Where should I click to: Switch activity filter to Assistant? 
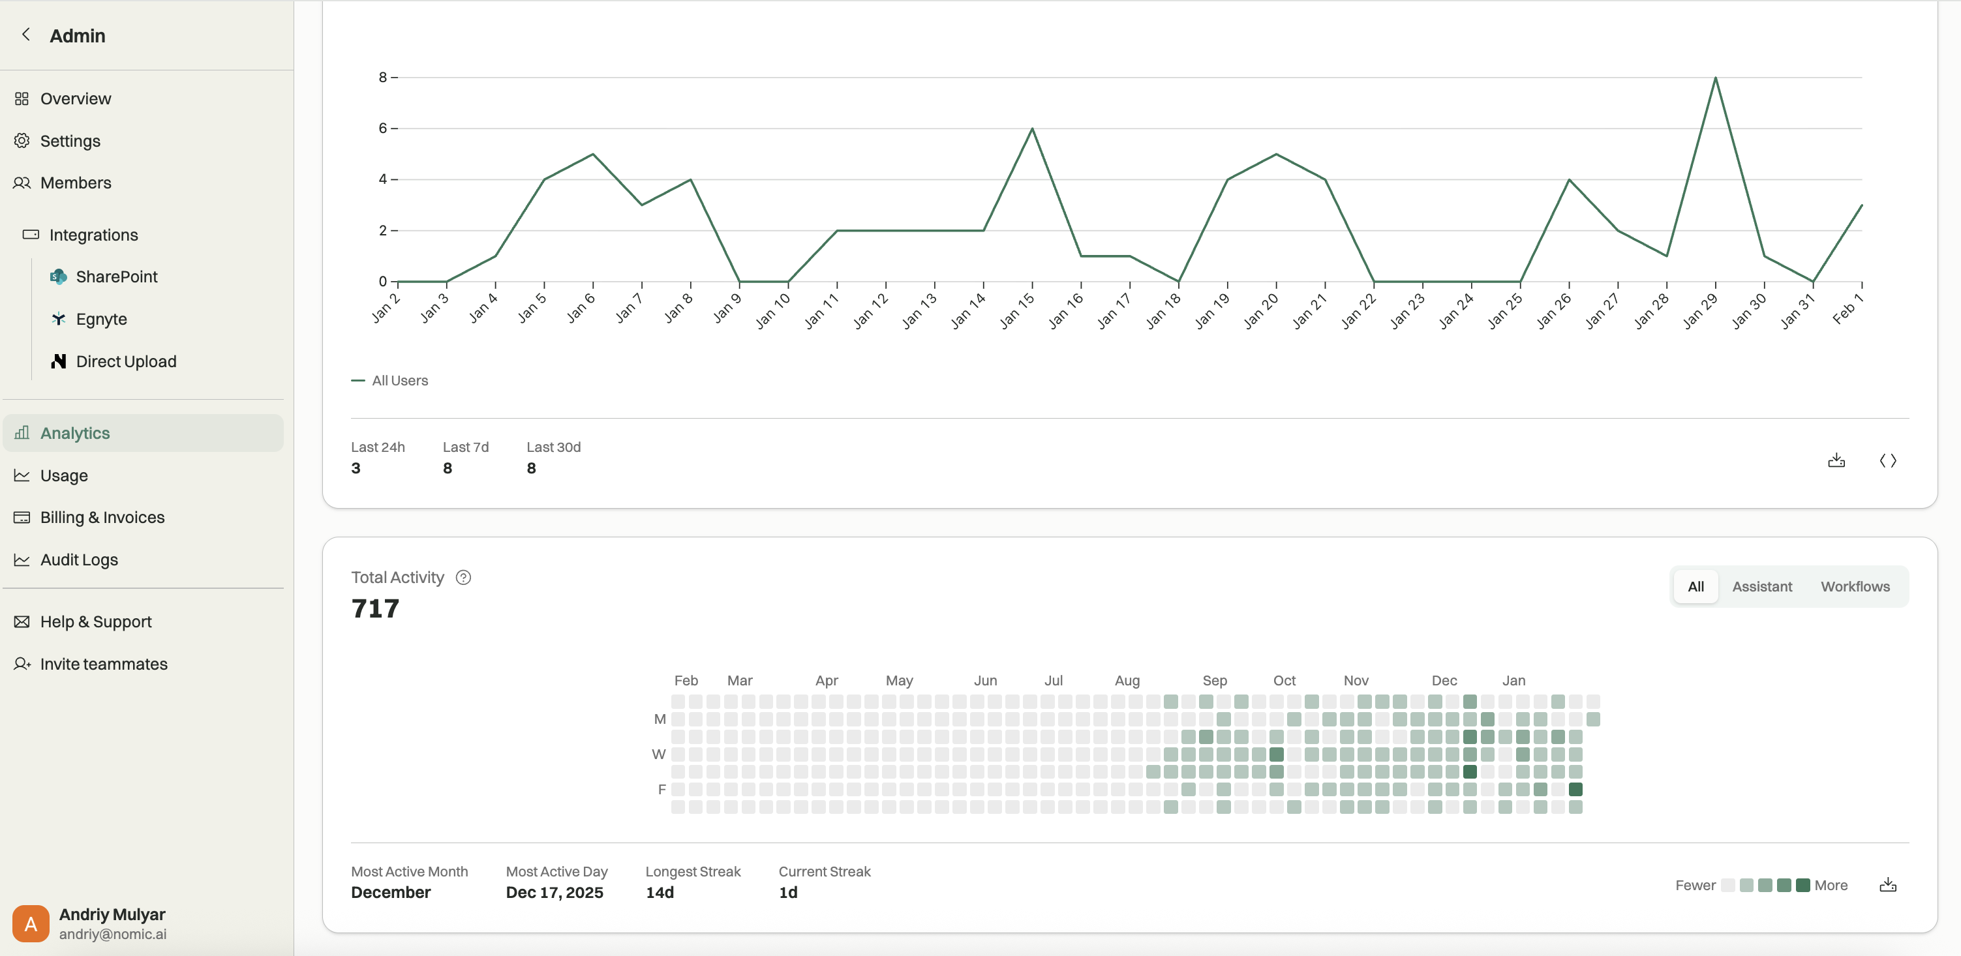[1761, 587]
